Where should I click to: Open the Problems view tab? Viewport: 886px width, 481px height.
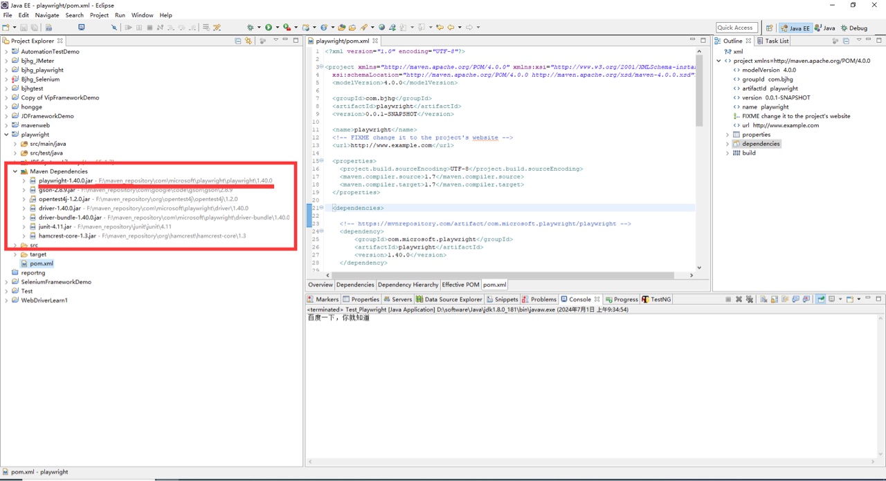point(539,299)
